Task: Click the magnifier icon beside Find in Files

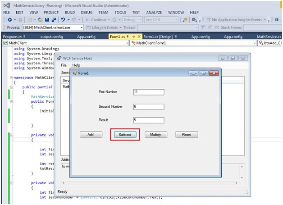Action: (x=194, y=20)
